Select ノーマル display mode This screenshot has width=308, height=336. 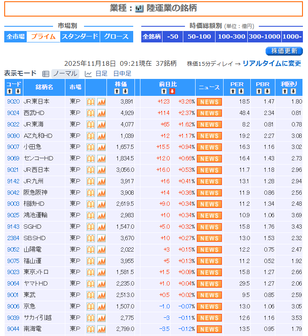coord(65,73)
